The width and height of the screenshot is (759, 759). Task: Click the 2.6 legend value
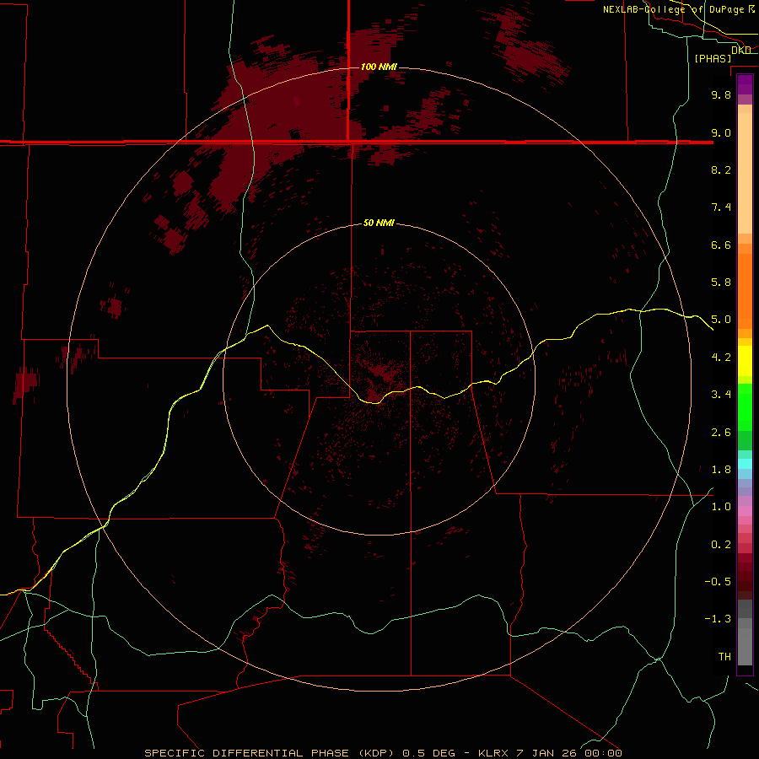coord(721,432)
